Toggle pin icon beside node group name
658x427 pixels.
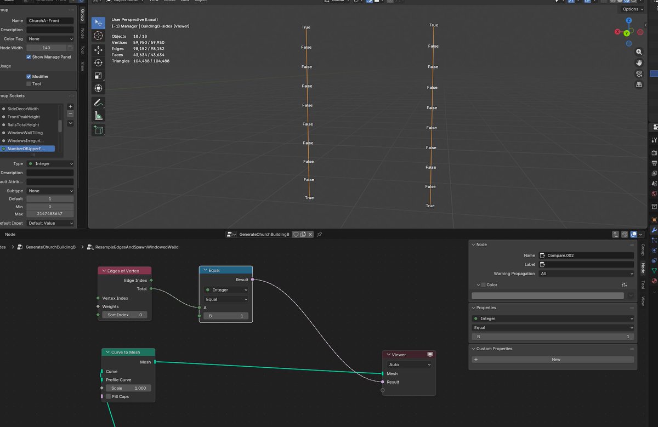pos(319,234)
